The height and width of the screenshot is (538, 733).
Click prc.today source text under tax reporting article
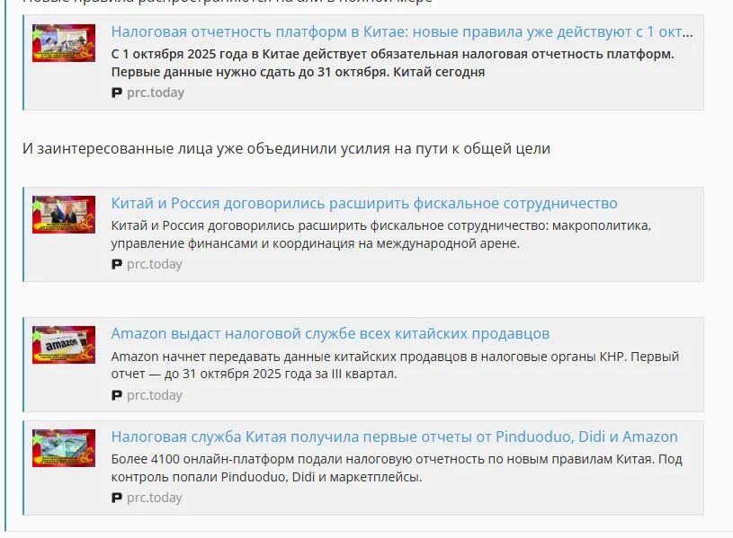156,93
